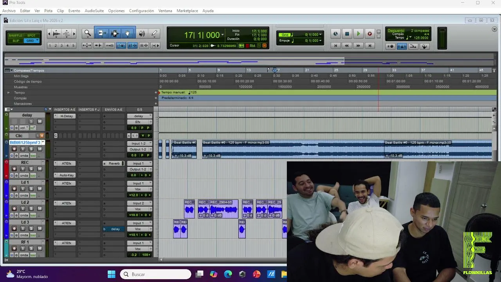
Task: Open the Evento menu
Action: click(74, 11)
